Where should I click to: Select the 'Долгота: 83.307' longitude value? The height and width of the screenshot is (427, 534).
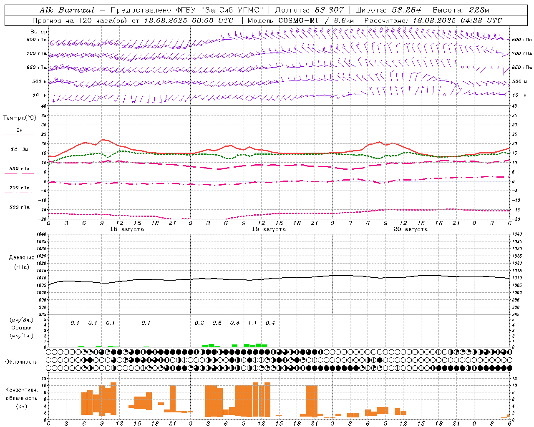[310, 10]
